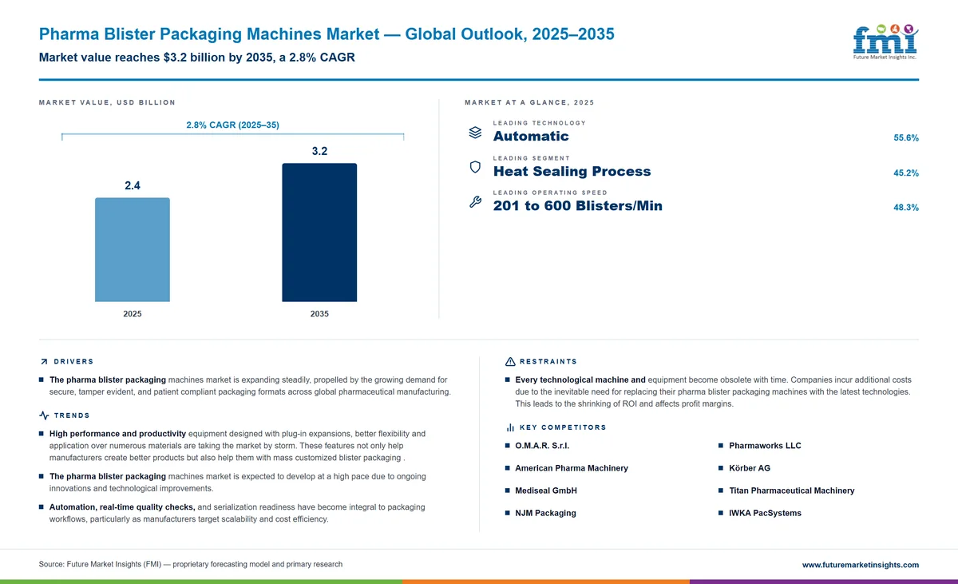
Task: Click the Source: Future Market Insights footer note
Action: click(x=191, y=564)
